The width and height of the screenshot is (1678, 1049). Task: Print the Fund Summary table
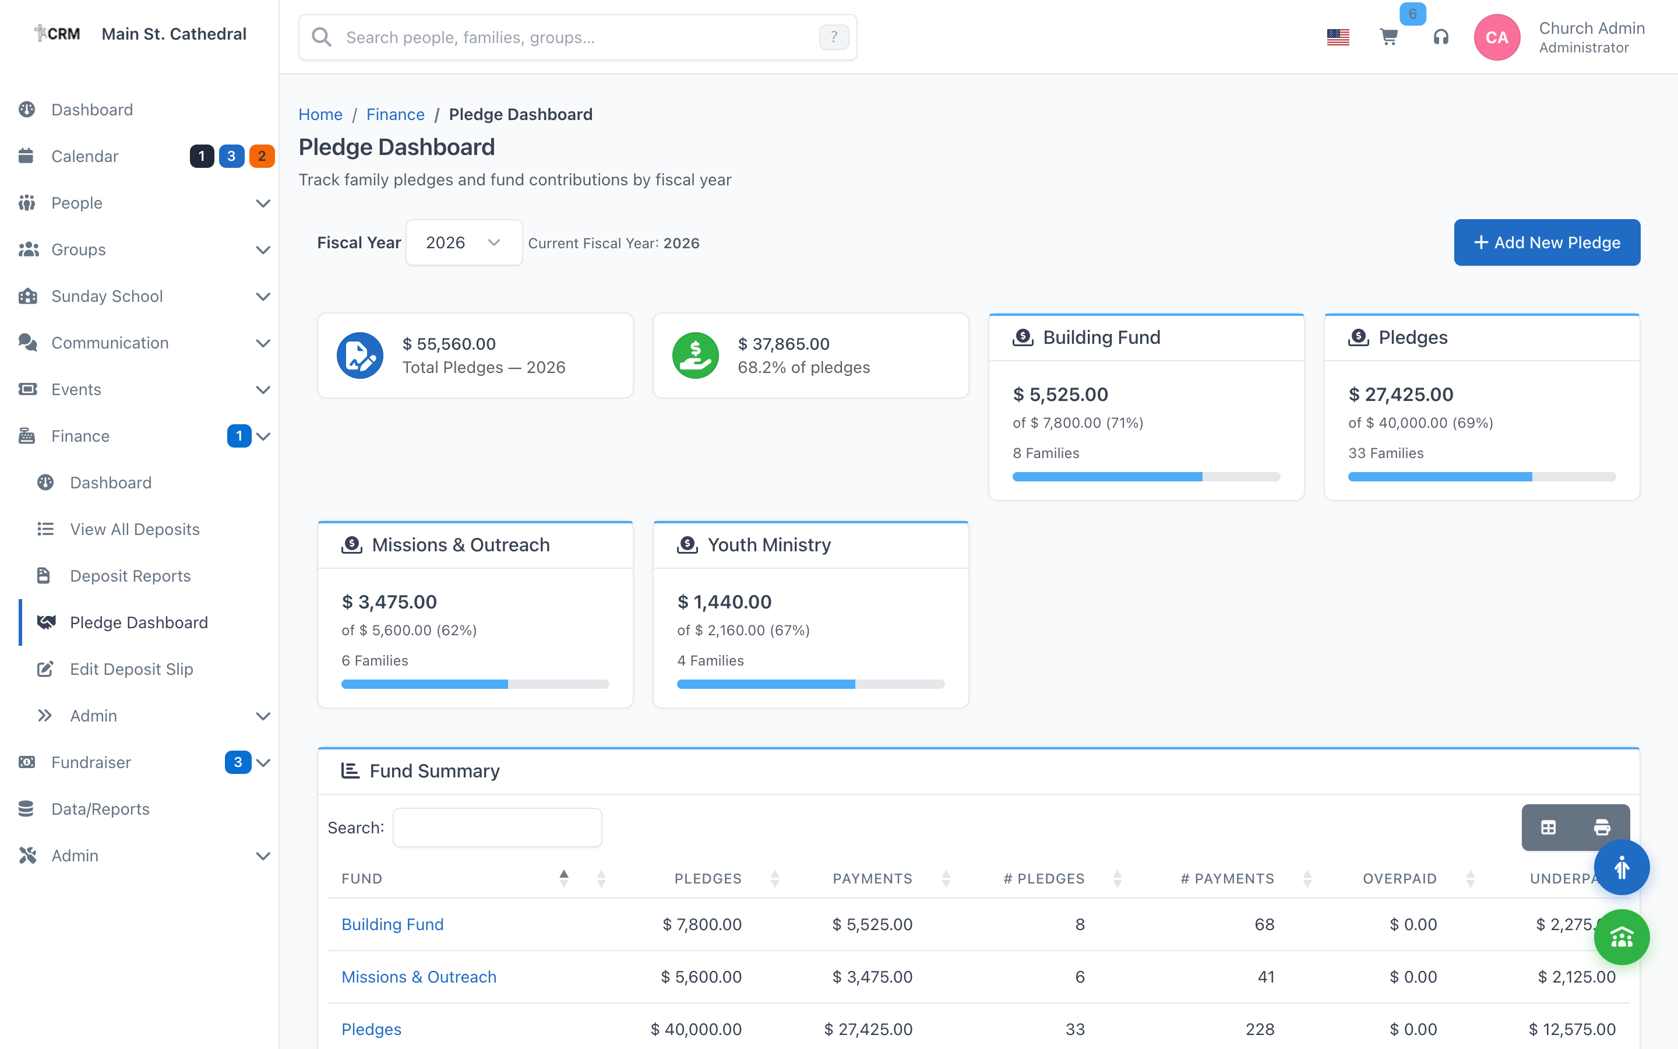(x=1602, y=827)
